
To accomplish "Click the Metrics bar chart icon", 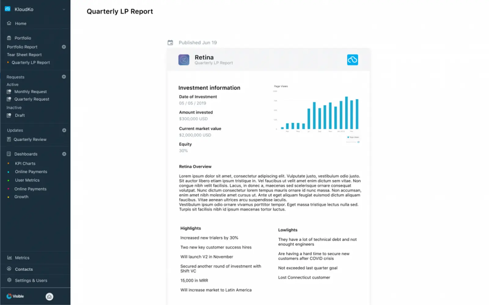I will pos(9,257).
